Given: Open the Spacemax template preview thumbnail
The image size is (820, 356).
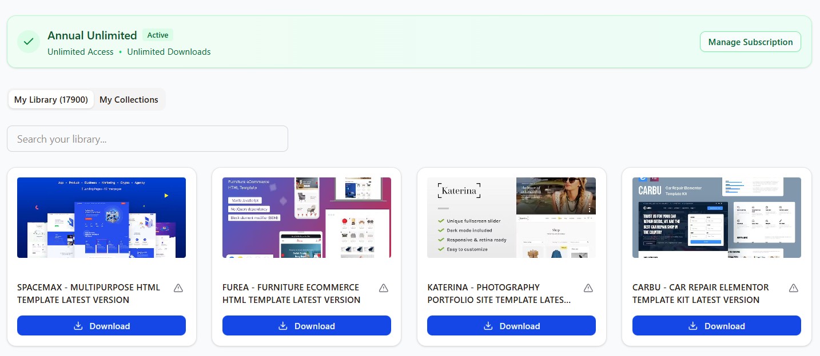Looking at the screenshot, I should pos(101,217).
